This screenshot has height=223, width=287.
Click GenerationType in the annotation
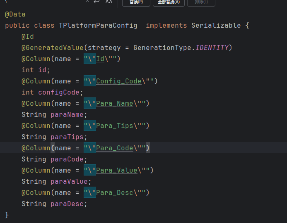tap(162, 48)
